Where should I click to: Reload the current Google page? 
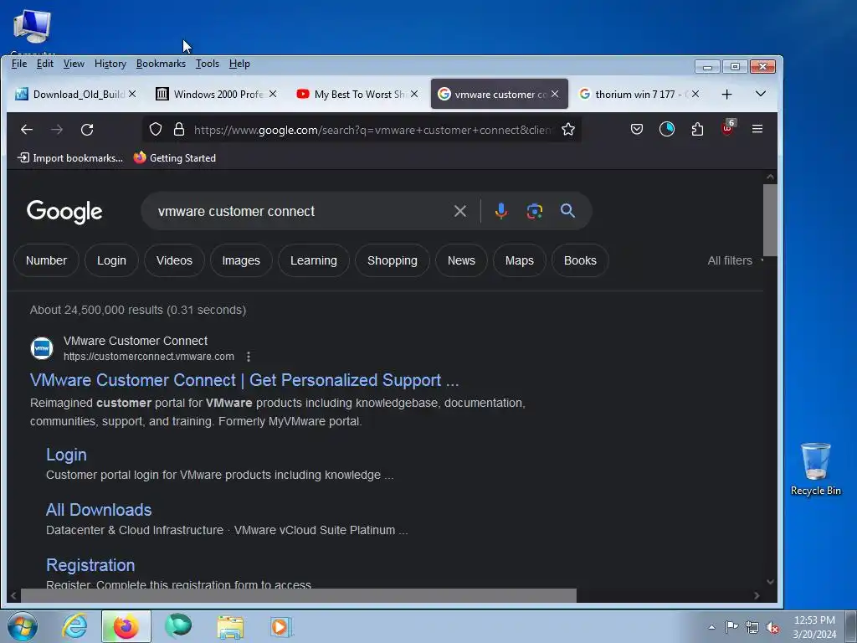click(x=87, y=130)
